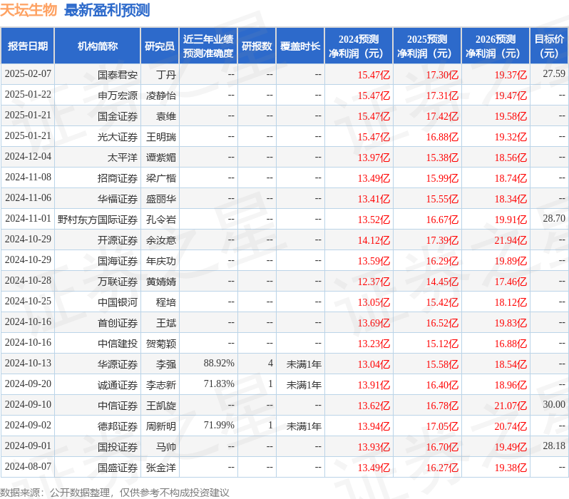The image size is (569, 499).
Task: Click target price 30.00
Action: click(554, 405)
